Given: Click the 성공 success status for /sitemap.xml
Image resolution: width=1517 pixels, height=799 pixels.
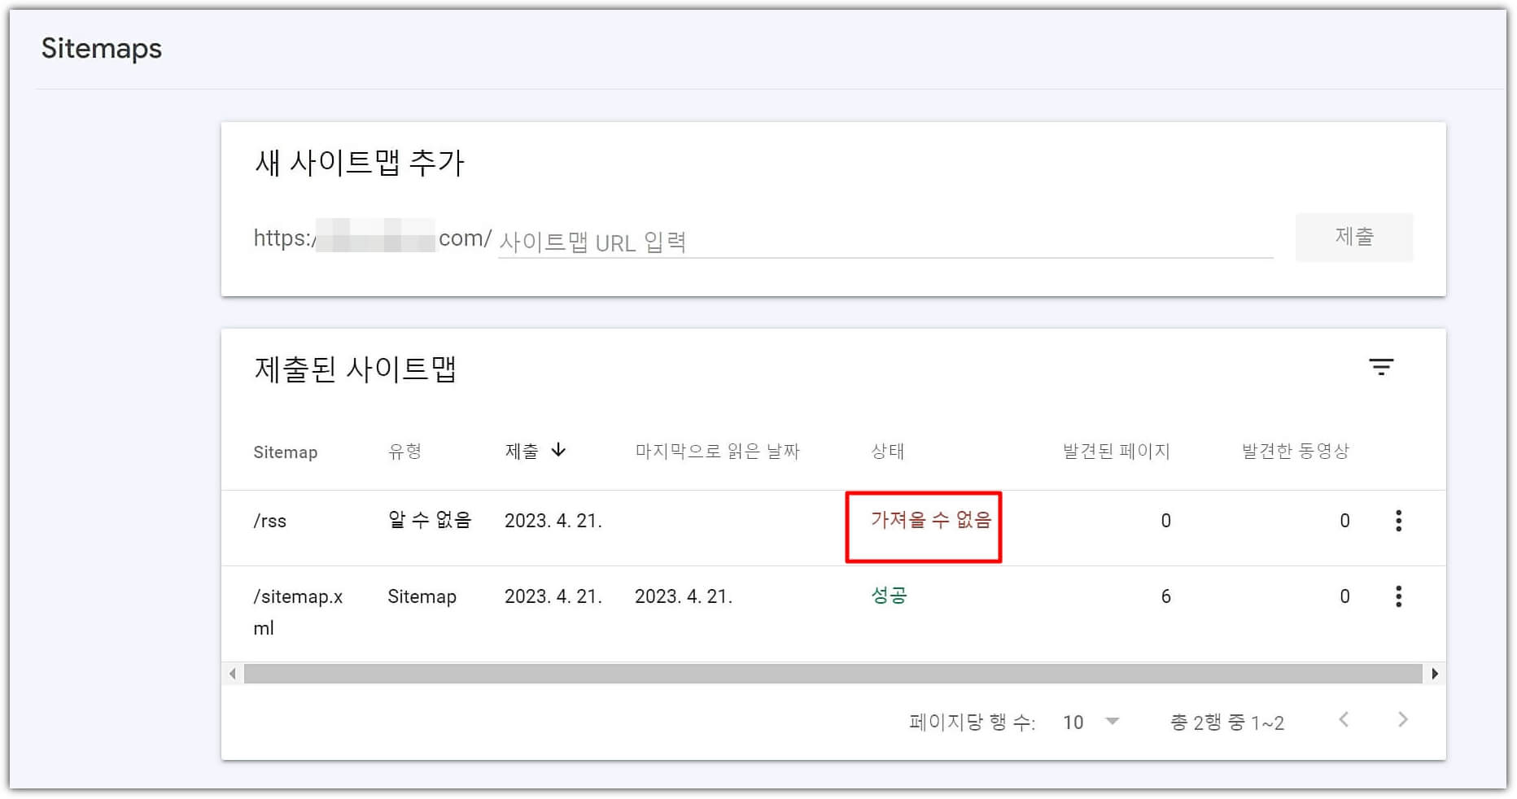Looking at the screenshot, I should [889, 595].
